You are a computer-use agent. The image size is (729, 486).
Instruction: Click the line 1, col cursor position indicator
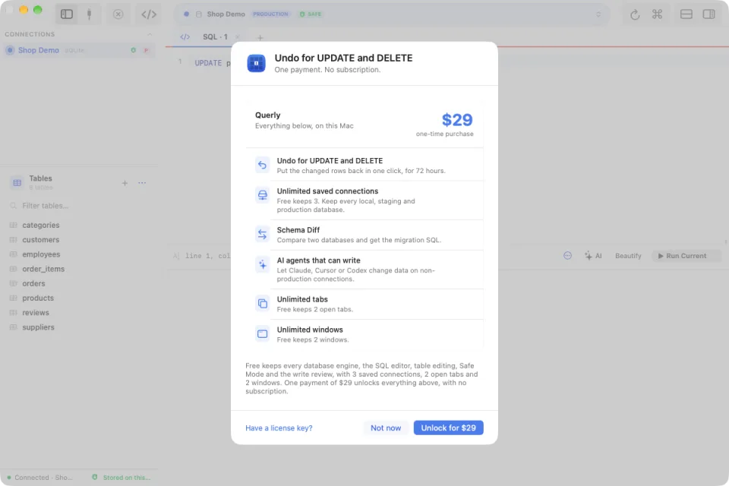(x=207, y=256)
